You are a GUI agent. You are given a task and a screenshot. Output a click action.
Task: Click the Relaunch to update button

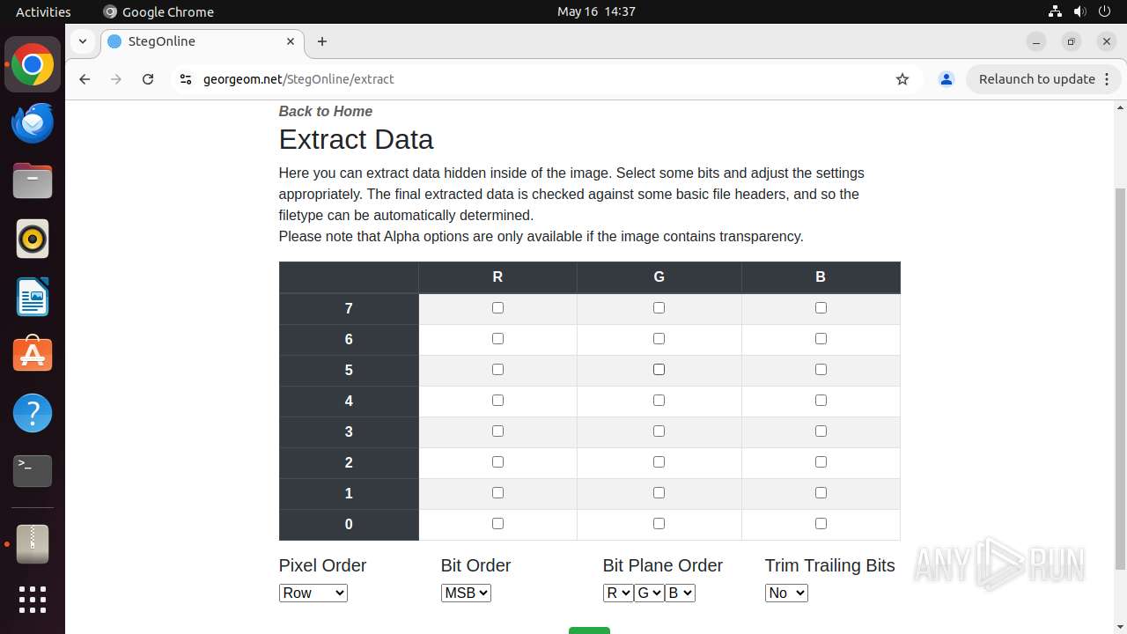pyautogui.click(x=1043, y=79)
